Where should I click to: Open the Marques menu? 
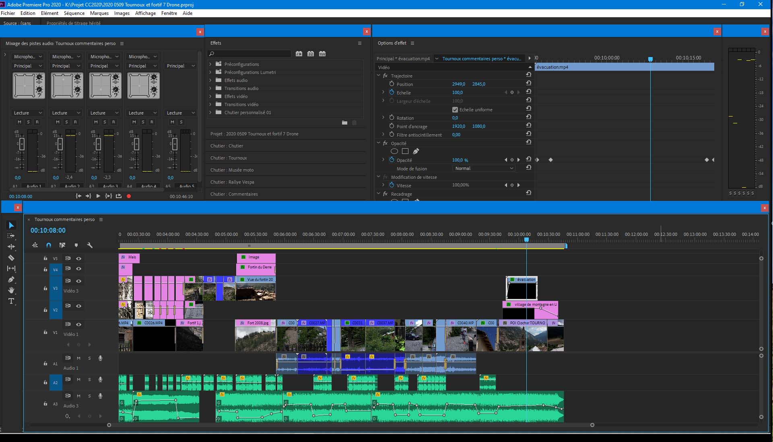tap(99, 13)
